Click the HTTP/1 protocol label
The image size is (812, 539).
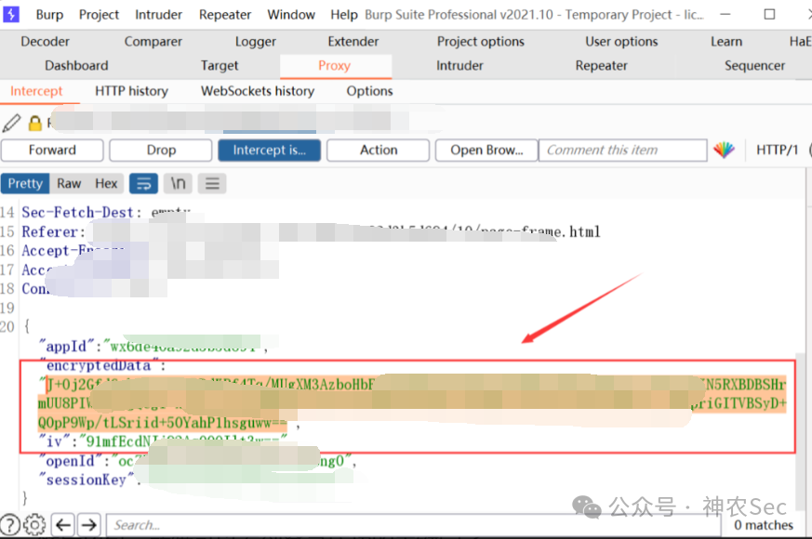777,150
